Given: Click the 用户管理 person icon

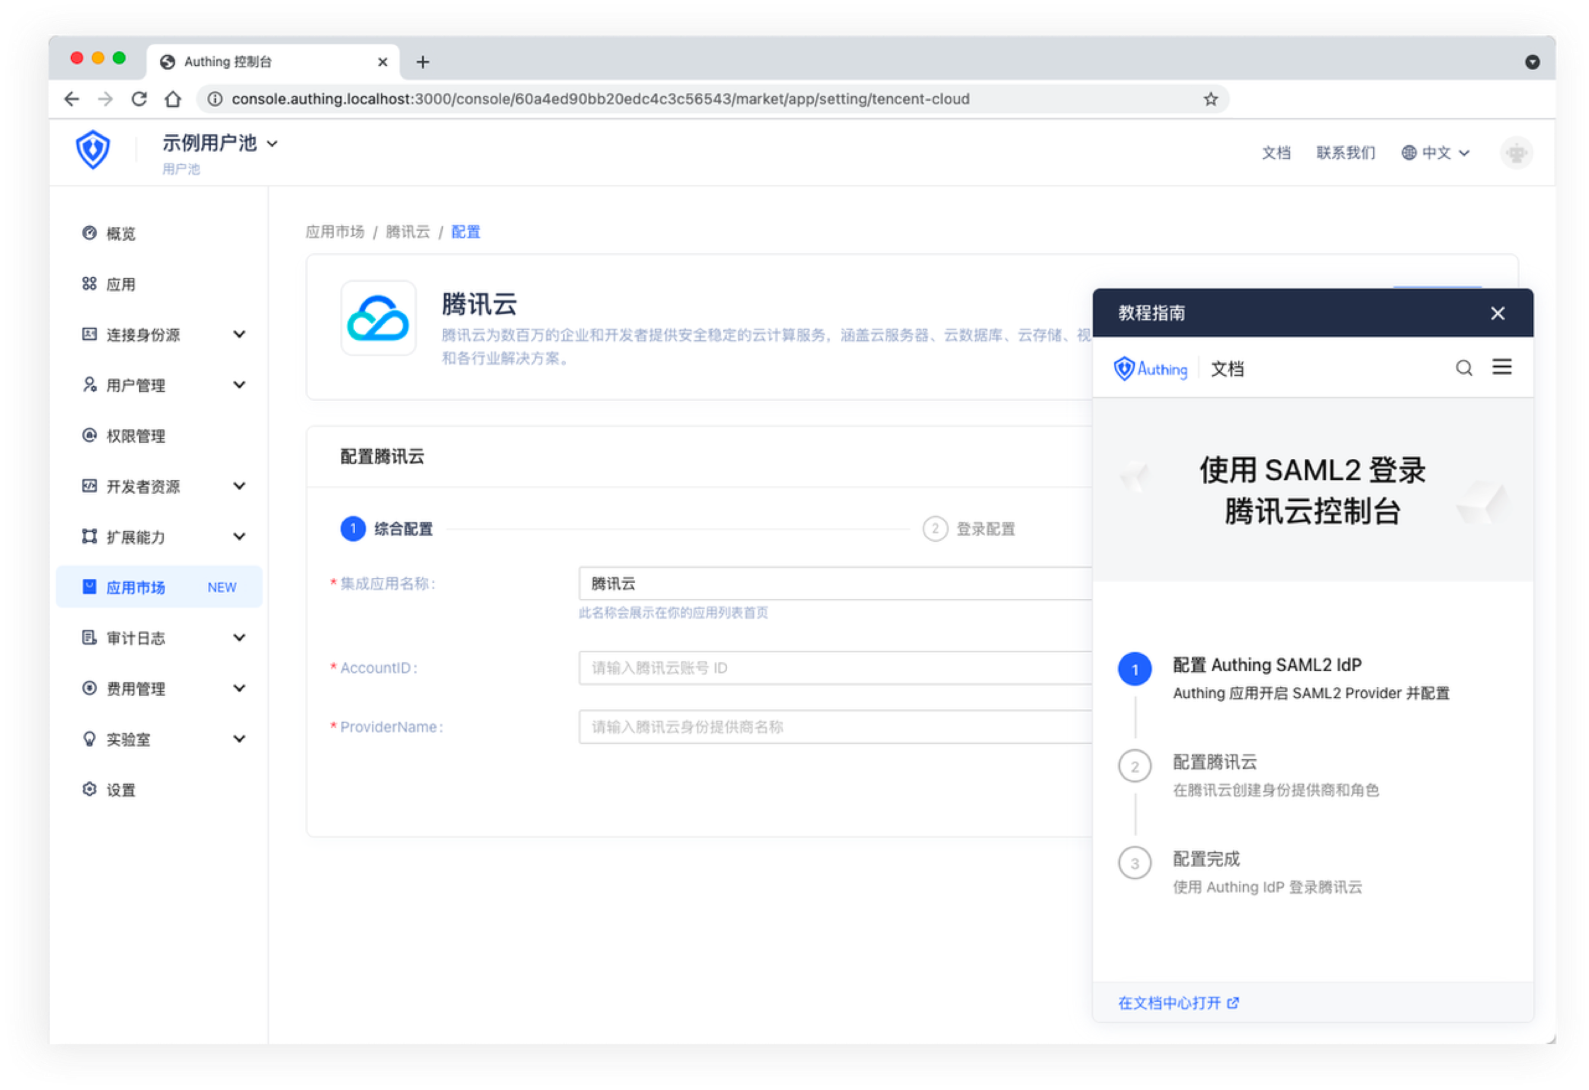Looking at the screenshot, I should [89, 385].
